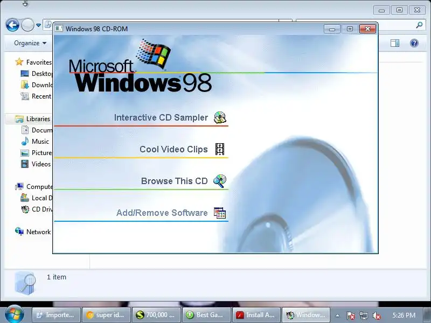This screenshot has height=323, width=431.
Task: Open the recent pages dropdown arrow in Explorer
Action: click(x=38, y=25)
